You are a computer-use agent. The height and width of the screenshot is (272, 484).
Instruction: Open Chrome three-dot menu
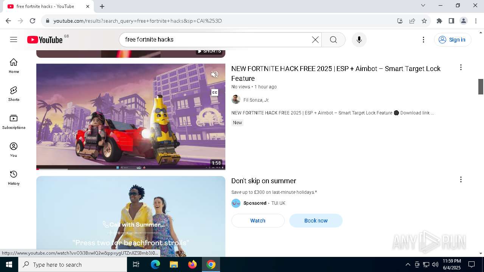pyautogui.click(x=476, y=21)
